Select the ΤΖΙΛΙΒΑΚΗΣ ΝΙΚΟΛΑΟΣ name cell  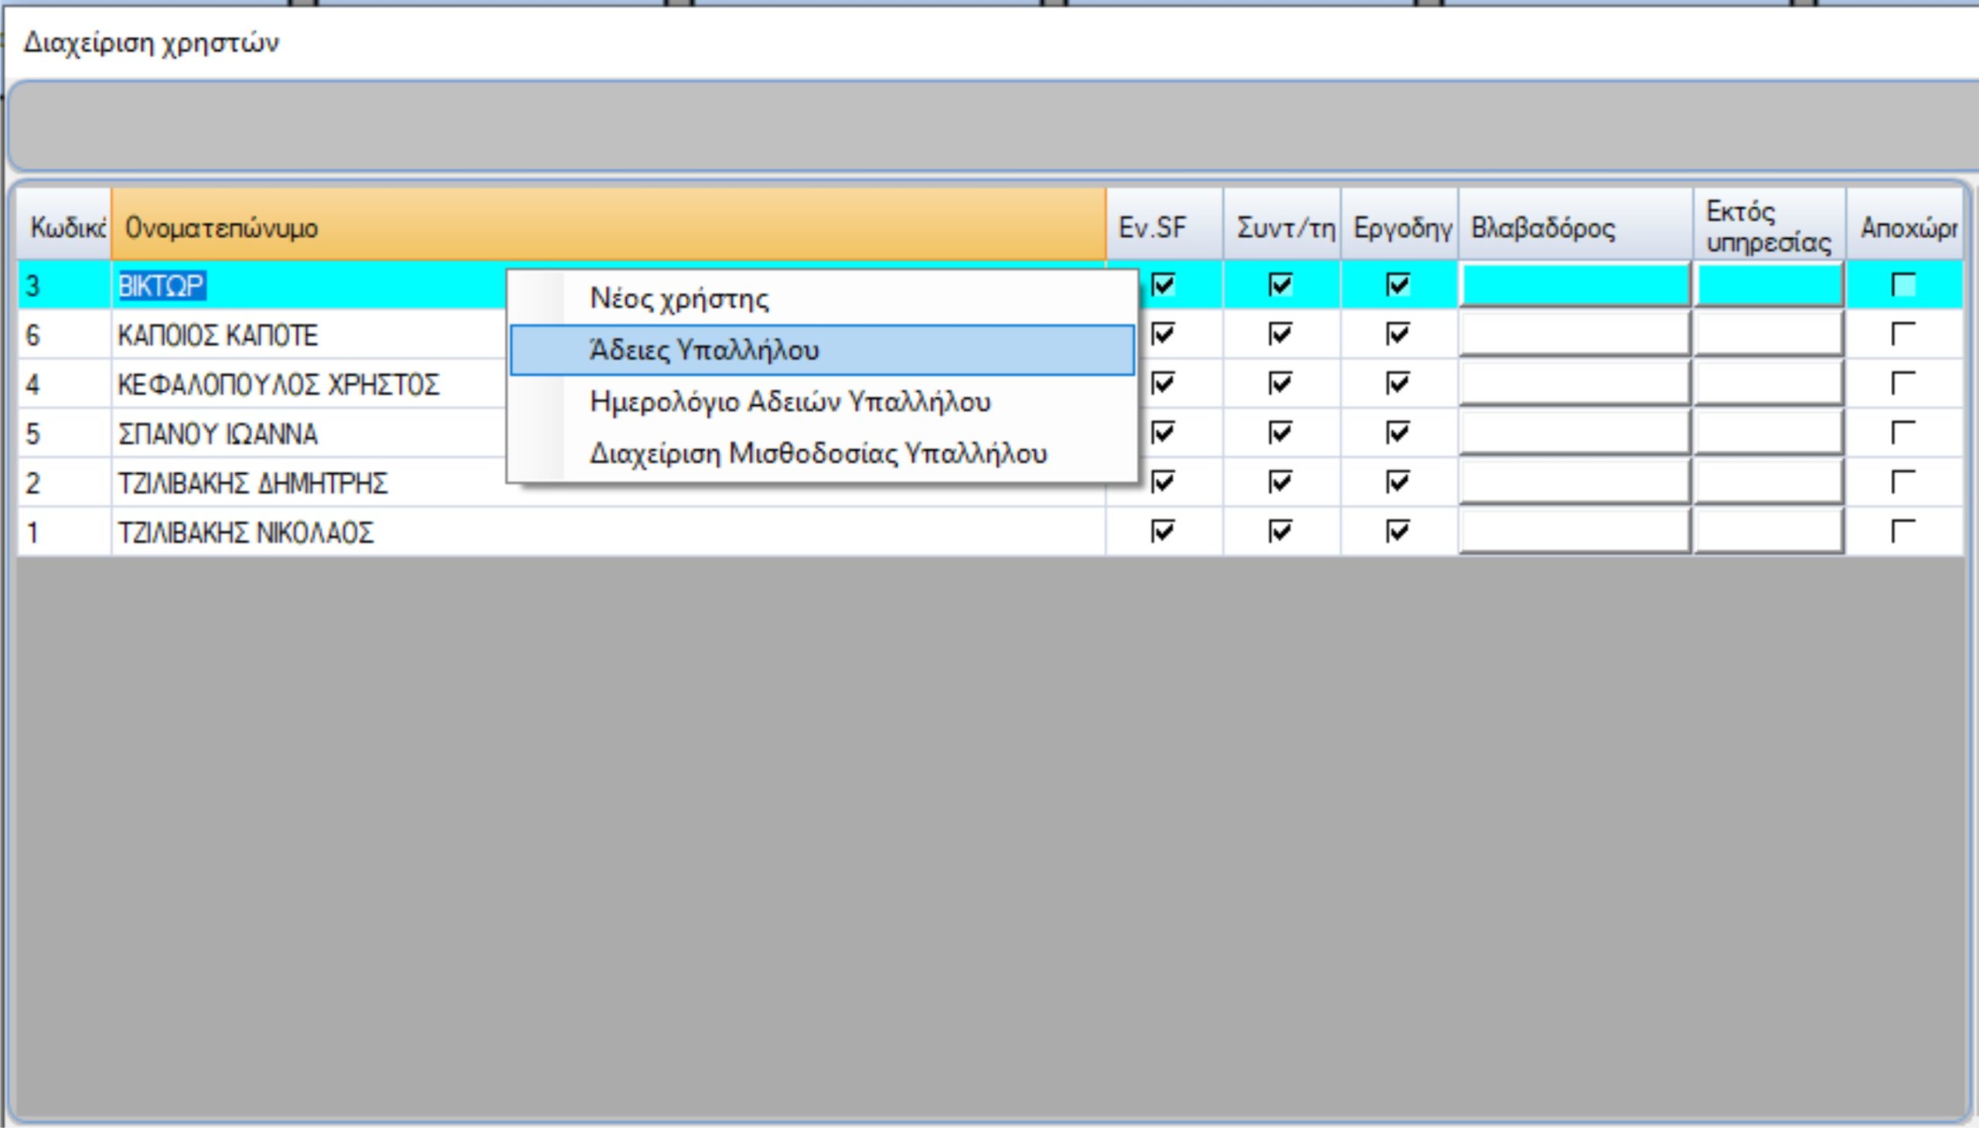point(245,533)
